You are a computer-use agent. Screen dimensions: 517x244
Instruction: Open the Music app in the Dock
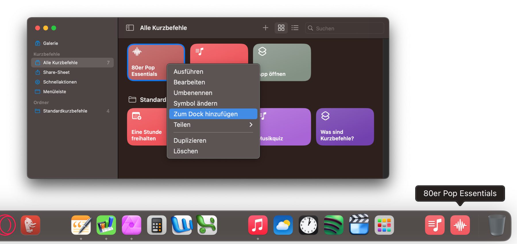(x=258, y=225)
